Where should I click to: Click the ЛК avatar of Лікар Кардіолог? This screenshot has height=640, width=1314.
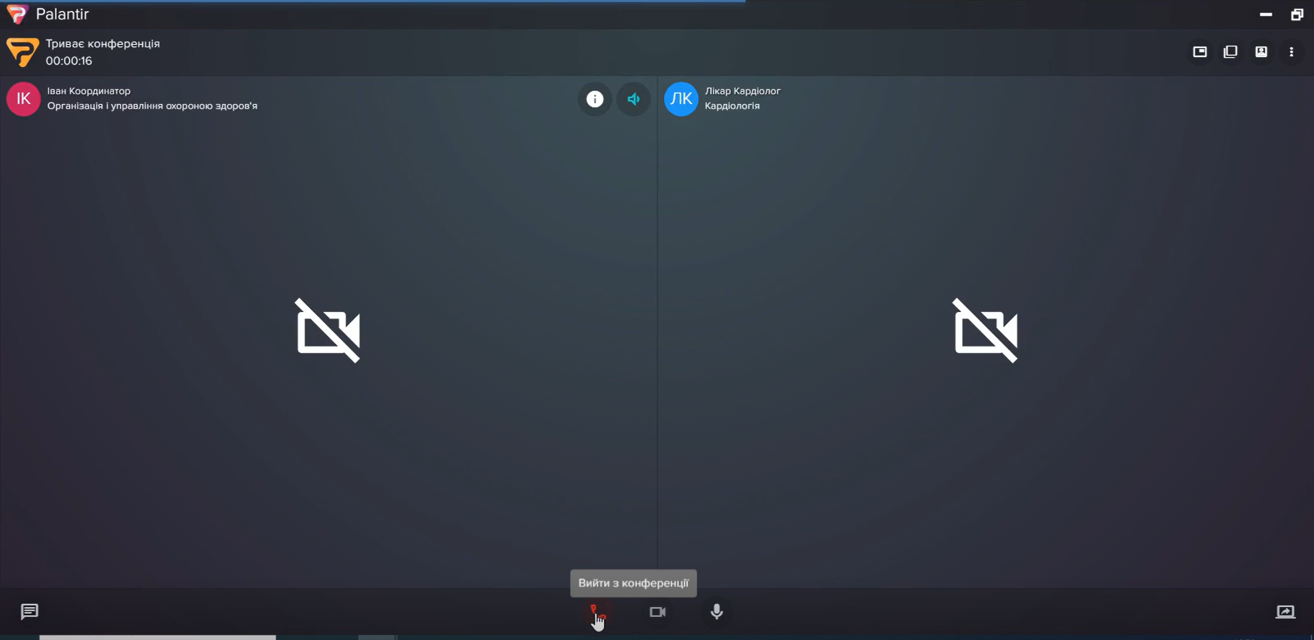click(x=681, y=99)
